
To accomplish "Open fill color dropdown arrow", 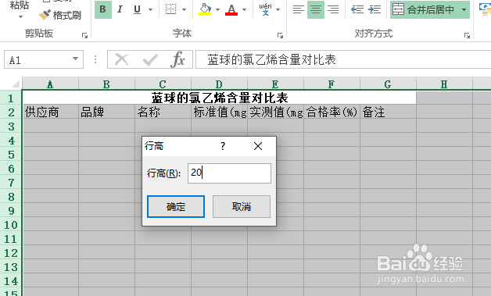I will pyautogui.click(x=217, y=9).
